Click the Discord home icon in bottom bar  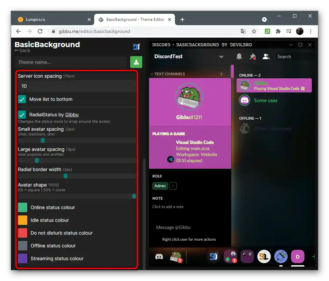click(159, 256)
